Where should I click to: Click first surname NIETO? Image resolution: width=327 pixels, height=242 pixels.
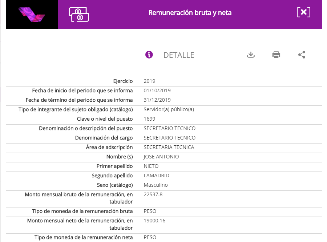pos(151,166)
